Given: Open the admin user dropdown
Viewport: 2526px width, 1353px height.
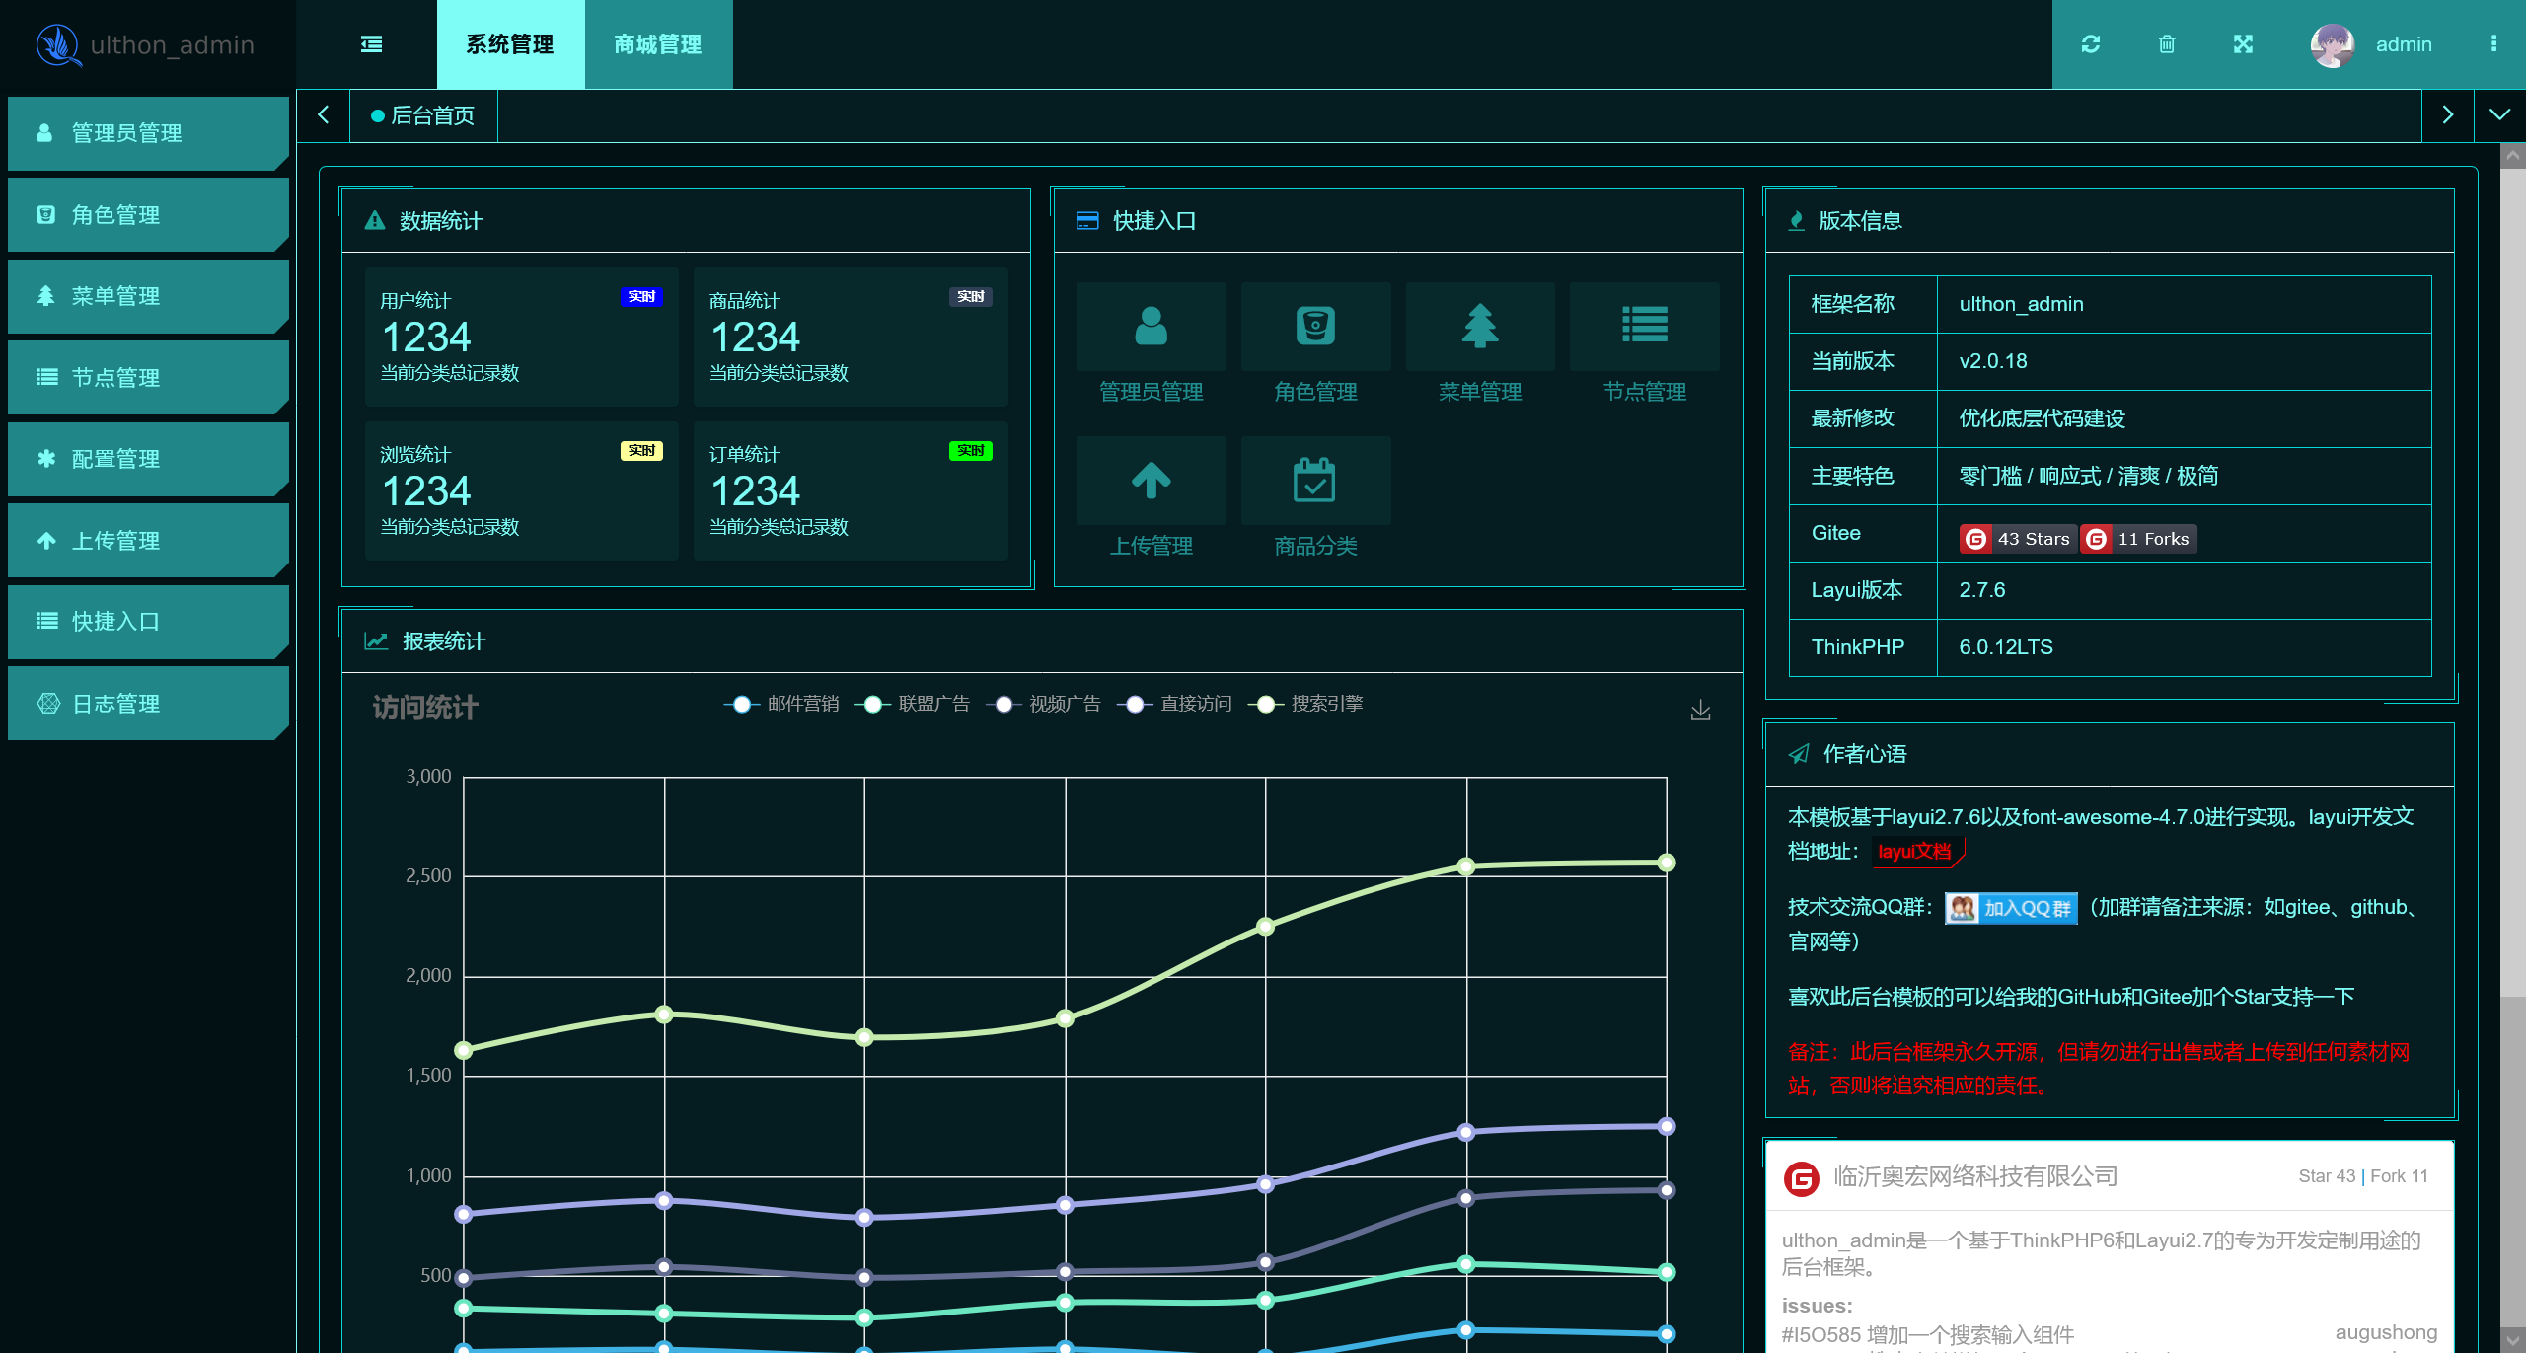Looking at the screenshot, I should (x=2402, y=44).
